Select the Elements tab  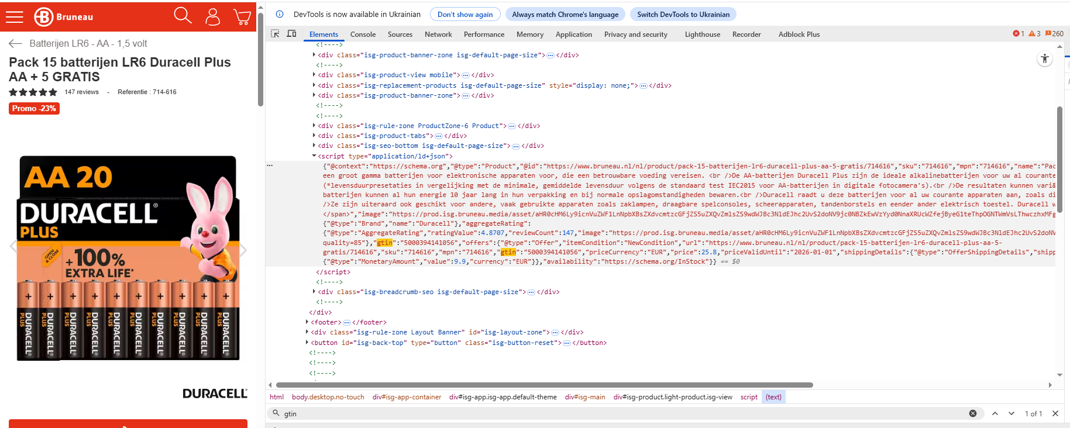[x=324, y=34]
